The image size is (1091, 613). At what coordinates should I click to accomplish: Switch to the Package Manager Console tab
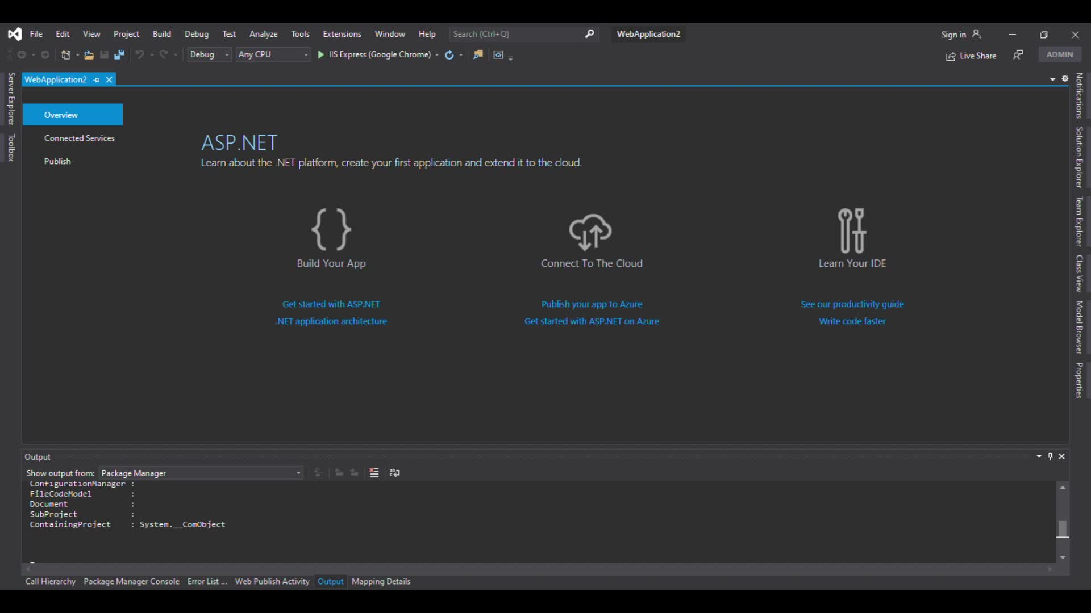[x=131, y=581]
